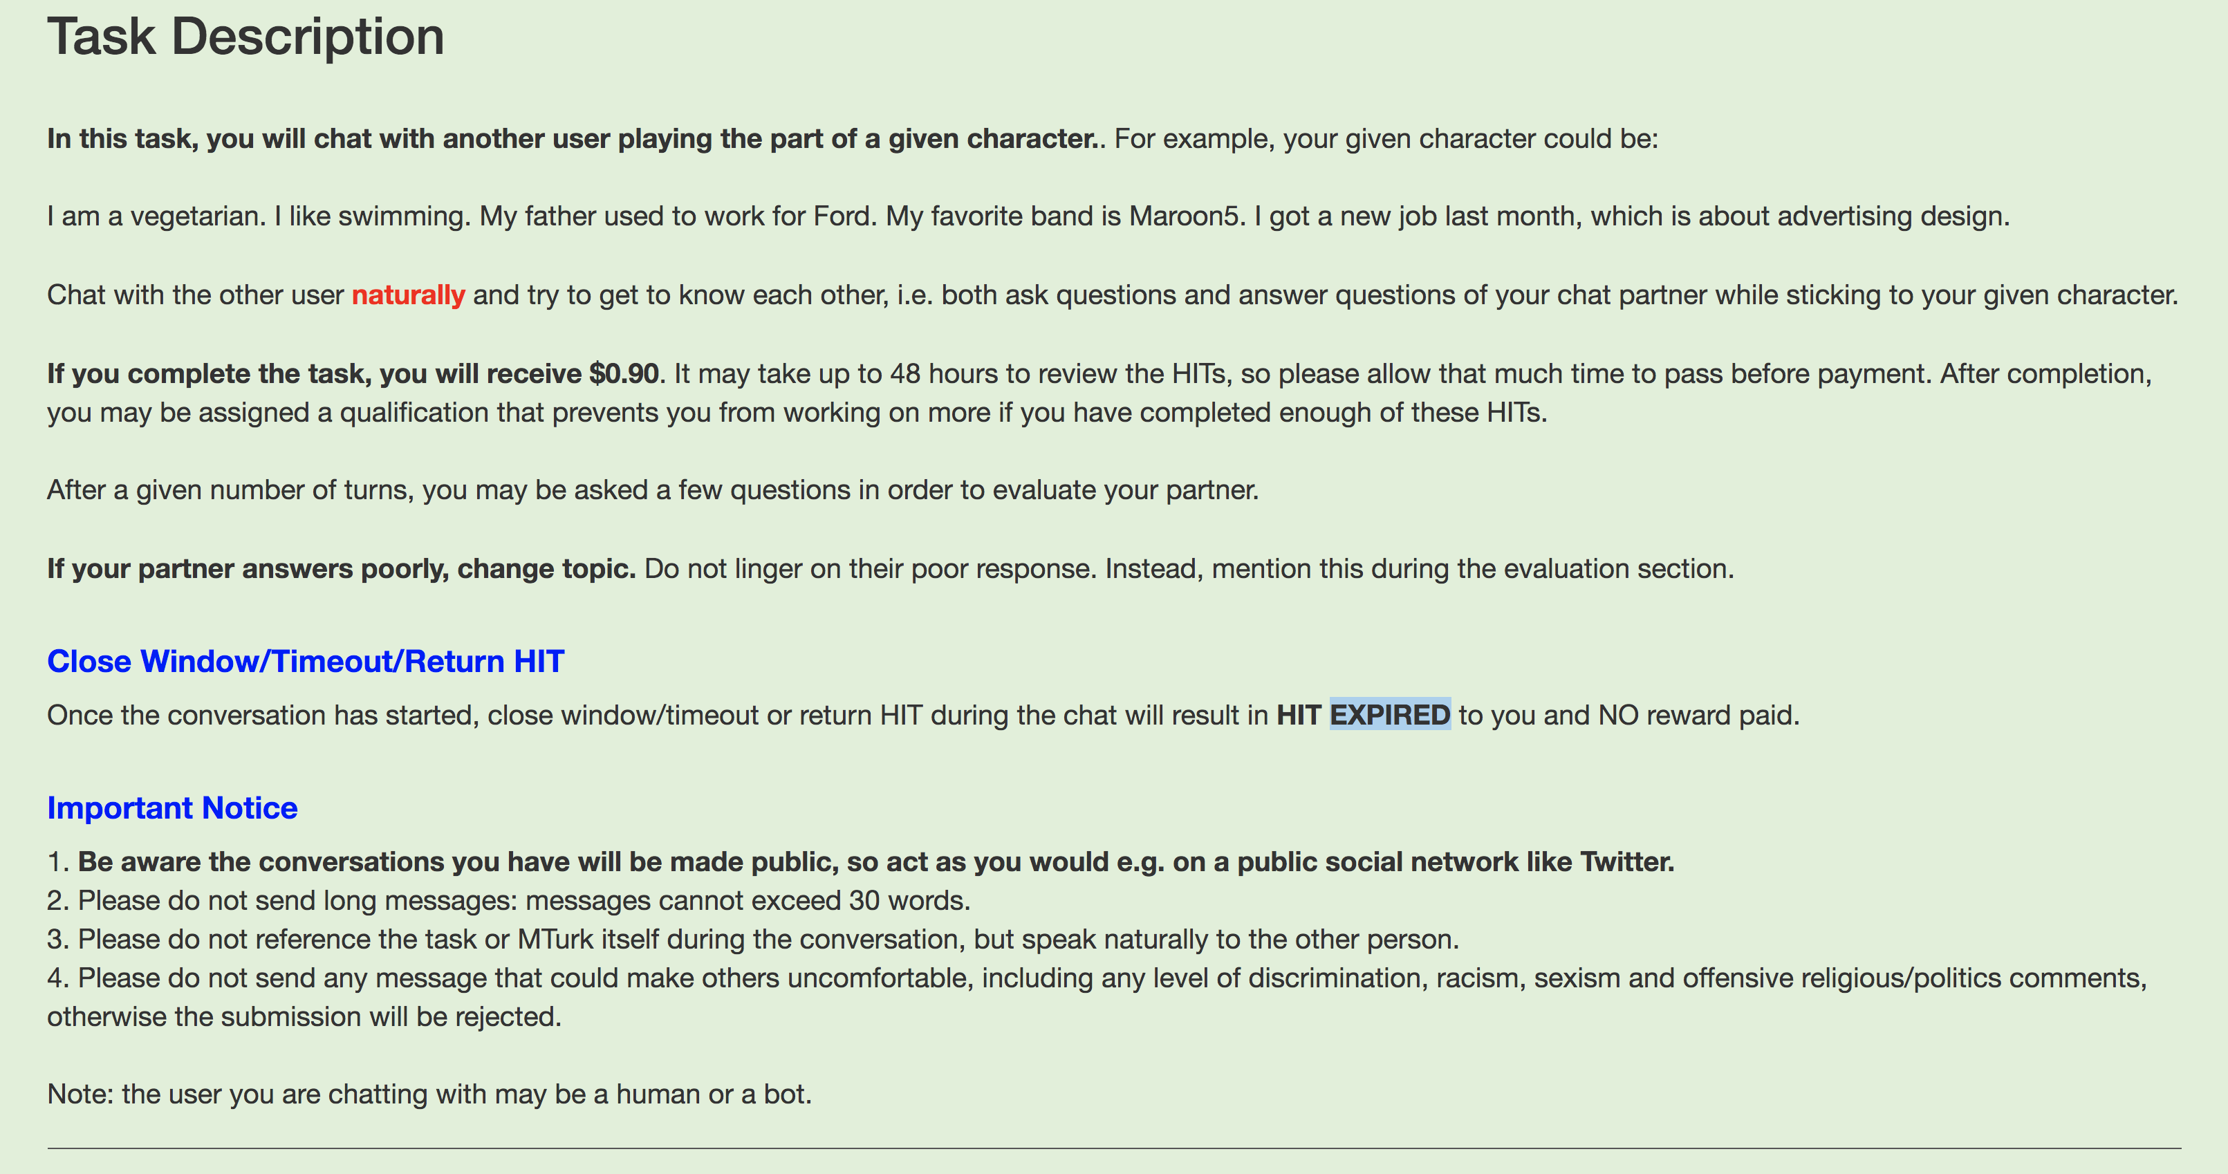The height and width of the screenshot is (1174, 2228).
Task: Click the highlighted EXPIRED word
Action: (x=1389, y=715)
